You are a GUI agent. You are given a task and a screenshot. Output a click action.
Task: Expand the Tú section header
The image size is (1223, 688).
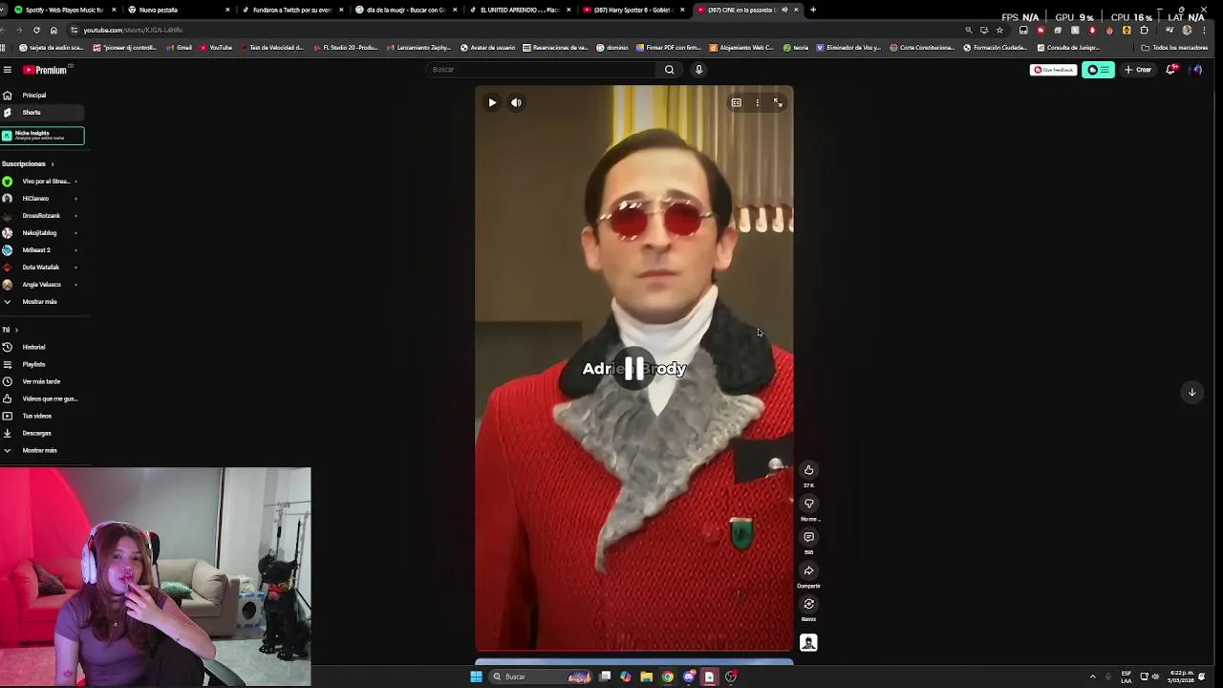[x=10, y=330]
